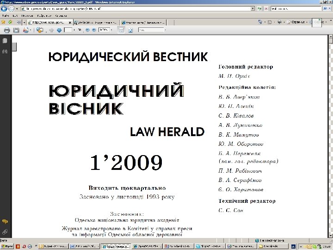This screenshot has width=333, height=250.
Task: Open the Справка menu
Action: 61,16
